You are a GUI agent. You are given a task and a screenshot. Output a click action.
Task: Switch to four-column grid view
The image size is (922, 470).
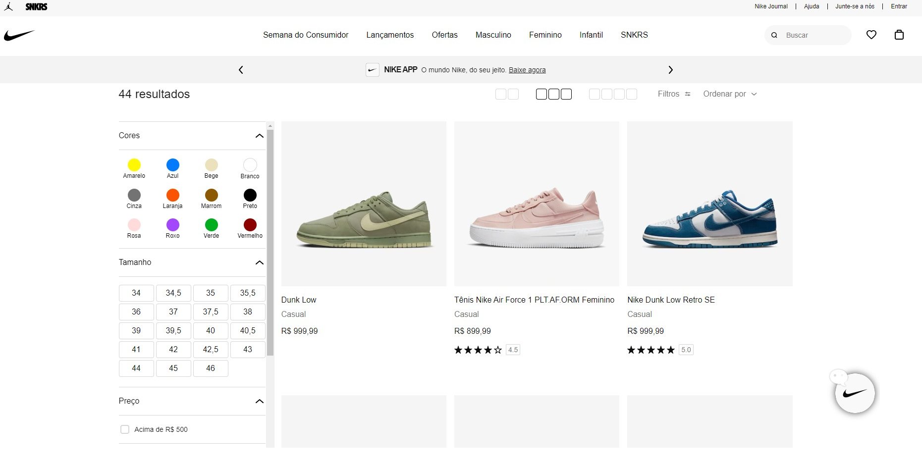click(613, 94)
